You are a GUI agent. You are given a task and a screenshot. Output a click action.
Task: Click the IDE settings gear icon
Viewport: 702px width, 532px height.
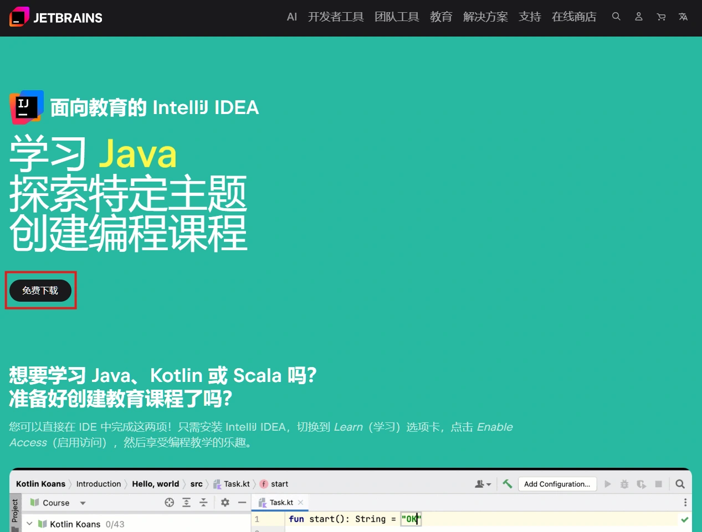(225, 503)
